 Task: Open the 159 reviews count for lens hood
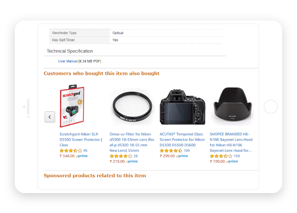pyautogui.click(x=237, y=156)
